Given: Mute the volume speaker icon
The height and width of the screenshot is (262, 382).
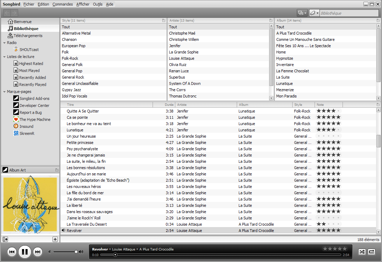Looking at the screenshot, I should pyautogui.click(x=50, y=252).
